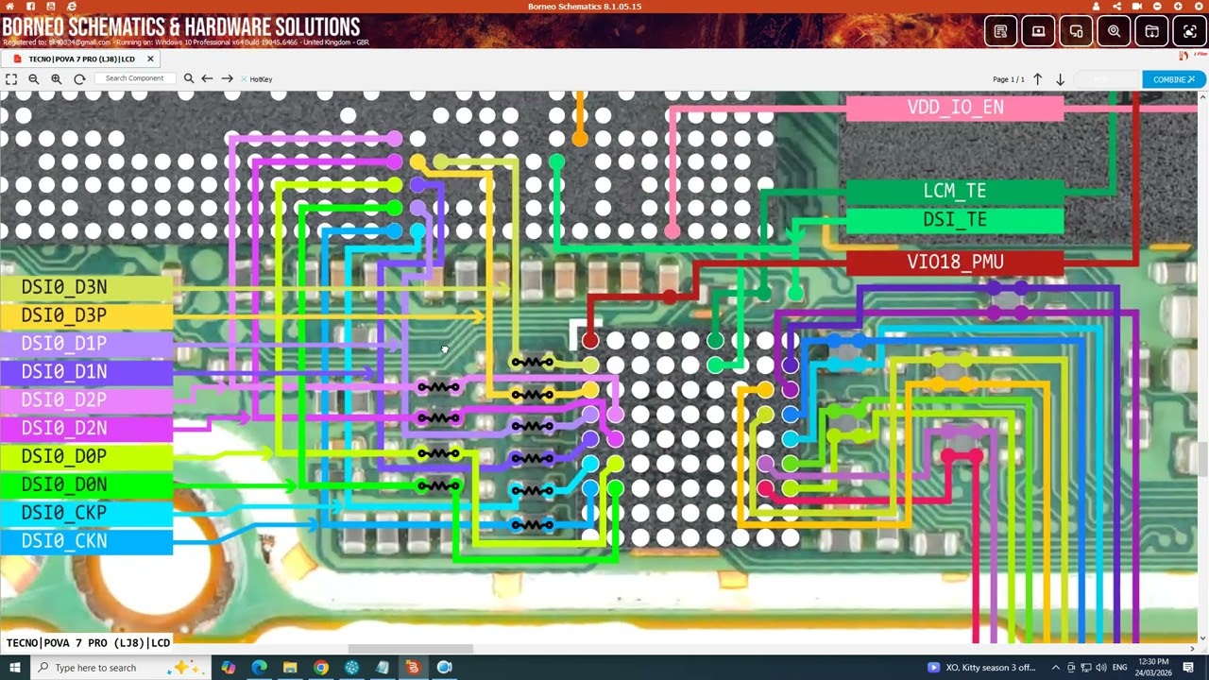Select the TECNO|POVA 7 PRO (LJ8)|LCD tab
The width and height of the screenshot is (1209, 680).
[81, 59]
